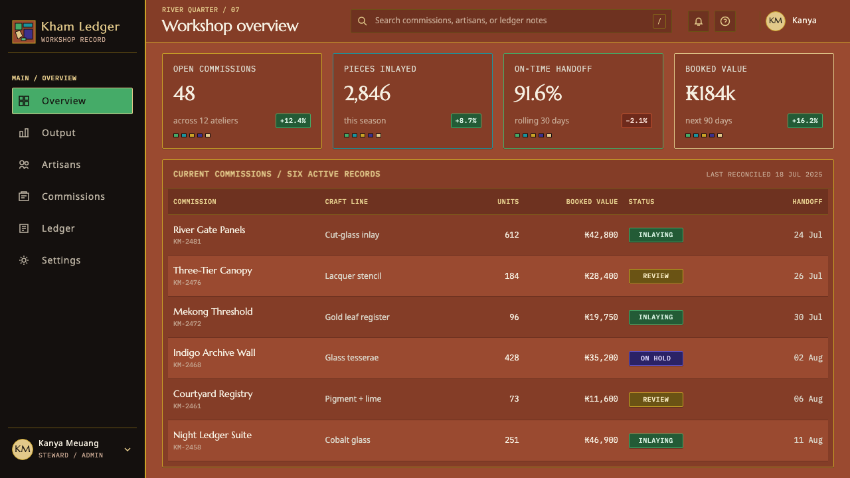The image size is (850, 478).
Task: Click the slash shortcut hint in search
Action: coord(659,21)
